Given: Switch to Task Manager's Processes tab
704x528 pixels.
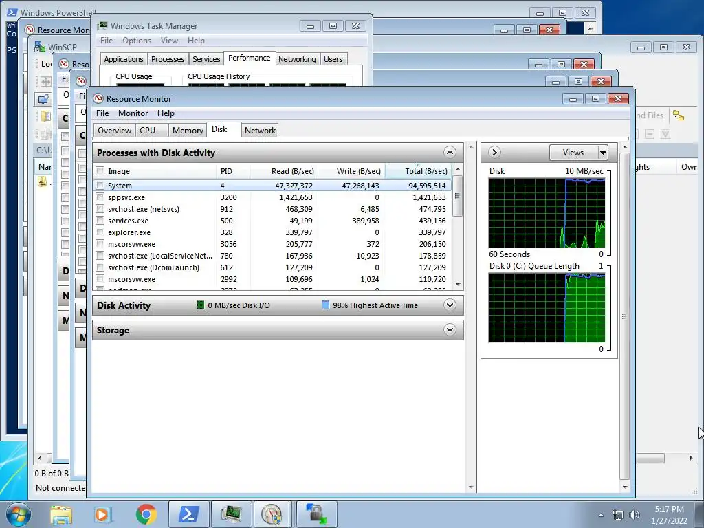Looking at the screenshot, I should pyautogui.click(x=168, y=59).
